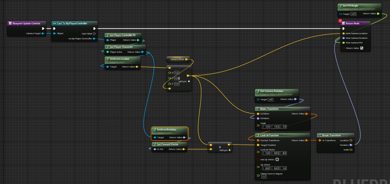Click the GetActorLocation function icon
Screen dimensions: 390x184
tap(107, 59)
